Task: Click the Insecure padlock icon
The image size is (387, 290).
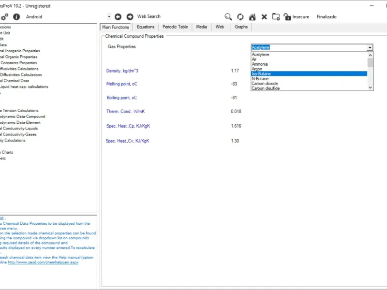Action: (x=287, y=16)
